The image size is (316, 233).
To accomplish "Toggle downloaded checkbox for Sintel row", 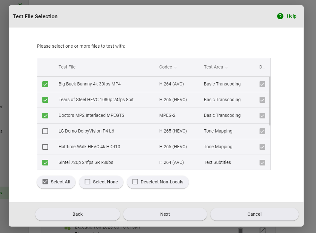I will coord(262,163).
